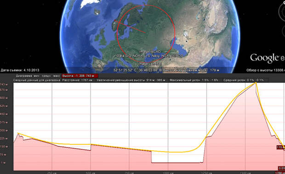Viewport: 285px width, 174px height.
Task: Click the 250 км gridline on the profile
Action: pos(52,127)
